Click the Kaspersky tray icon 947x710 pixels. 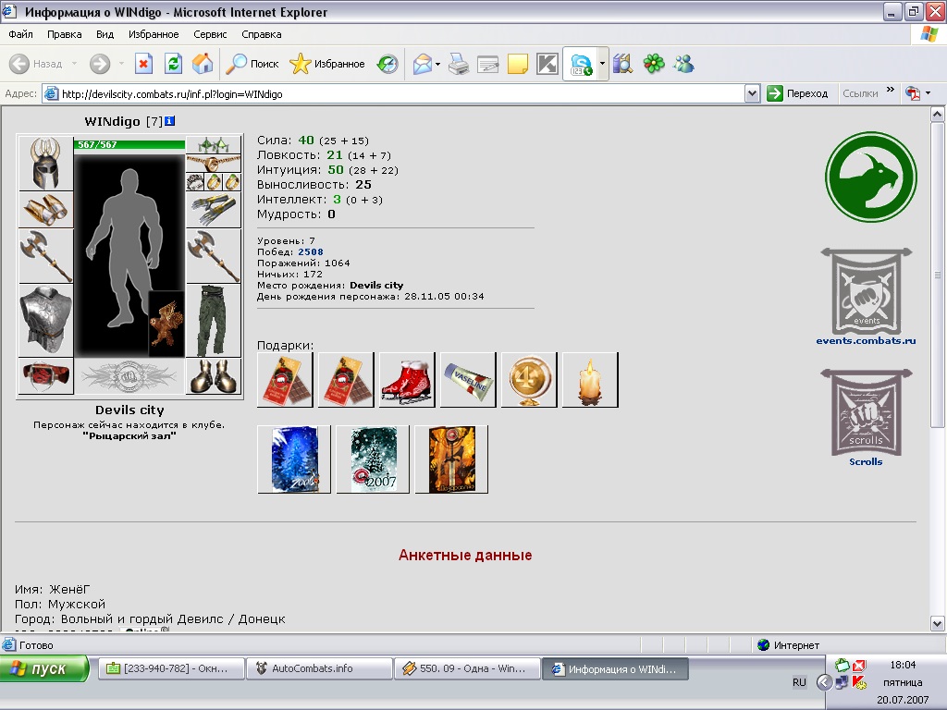[859, 683]
